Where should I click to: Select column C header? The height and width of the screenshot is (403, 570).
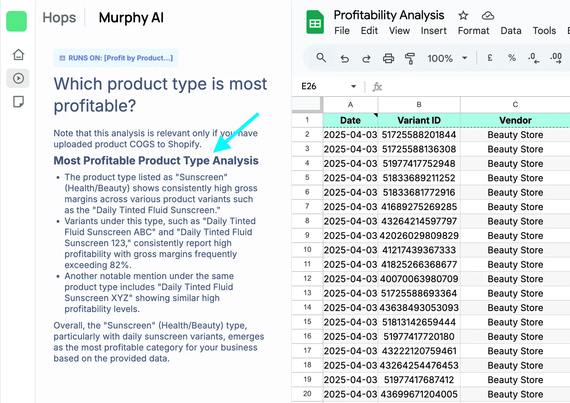click(x=515, y=105)
